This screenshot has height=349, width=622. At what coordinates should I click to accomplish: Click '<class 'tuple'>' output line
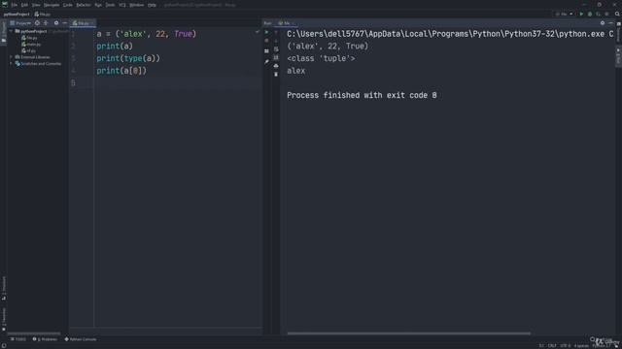pos(321,58)
